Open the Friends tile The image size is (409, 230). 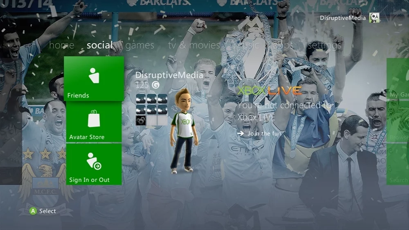94,79
